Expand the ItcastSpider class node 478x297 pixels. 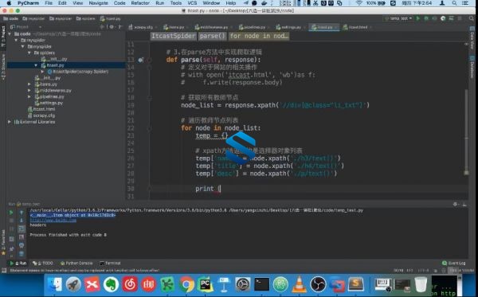coord(42,72)
